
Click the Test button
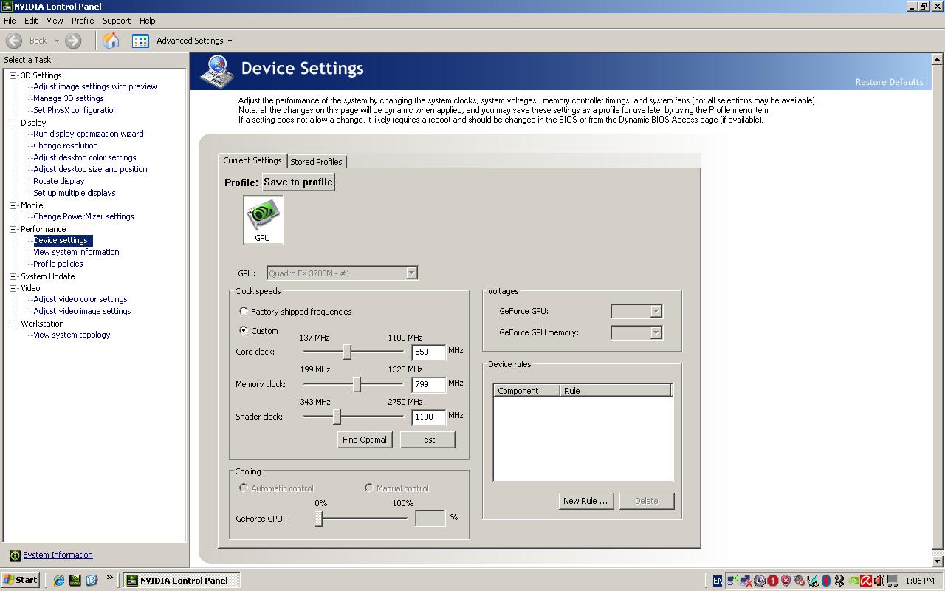click(x=427, y=440)
